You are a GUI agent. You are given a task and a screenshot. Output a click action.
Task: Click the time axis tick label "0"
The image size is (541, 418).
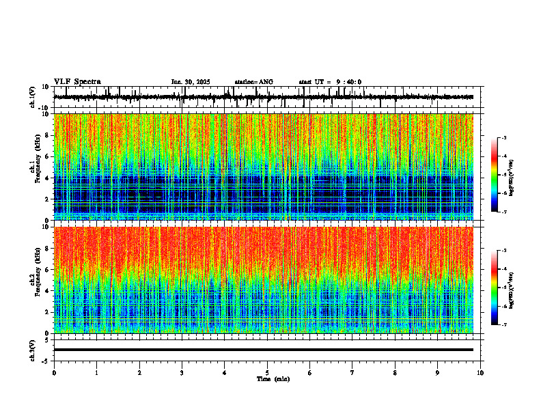(54, 373)
